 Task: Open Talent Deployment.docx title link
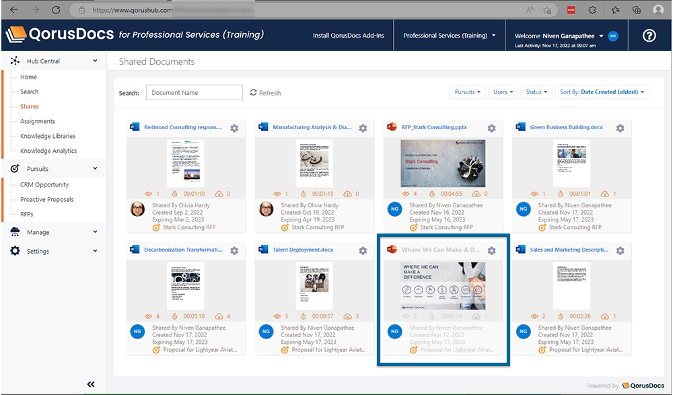303,250
